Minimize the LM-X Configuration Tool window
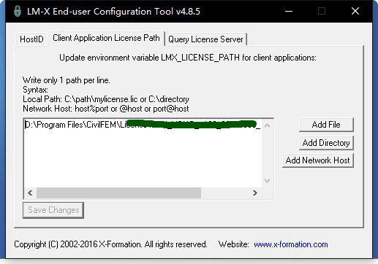378x264 pixels. (289, 11)
